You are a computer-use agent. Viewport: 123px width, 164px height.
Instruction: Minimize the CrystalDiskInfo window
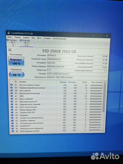94,35
